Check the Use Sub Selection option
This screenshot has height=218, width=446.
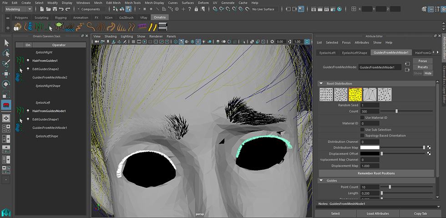pyautogui.click(x=362, y=129)
